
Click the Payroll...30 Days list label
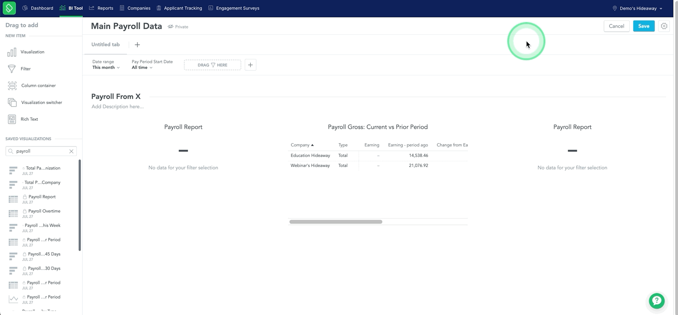click(44, 268)
